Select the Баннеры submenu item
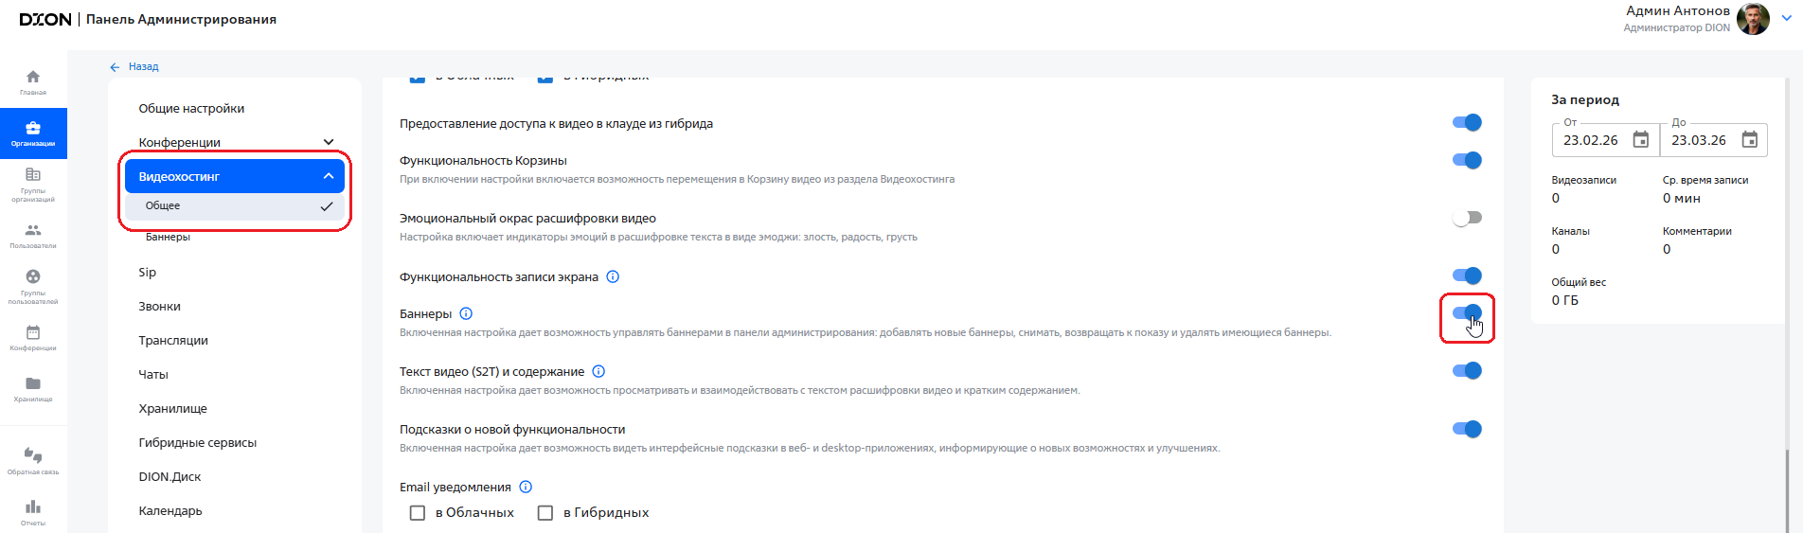Image resolution: width=1803 pixels, height=533 pixels. coord(169,237)
